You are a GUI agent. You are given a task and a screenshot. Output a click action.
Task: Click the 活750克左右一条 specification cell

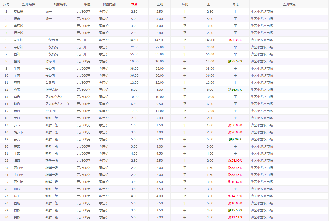pyautogui.click(x=57, y=104)
